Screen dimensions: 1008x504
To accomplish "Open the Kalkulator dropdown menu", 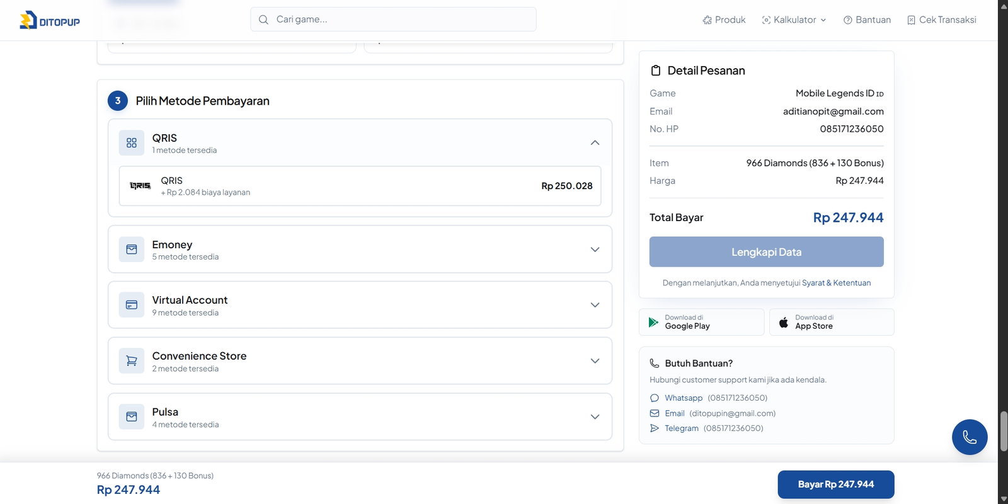I will click(794, 20).
